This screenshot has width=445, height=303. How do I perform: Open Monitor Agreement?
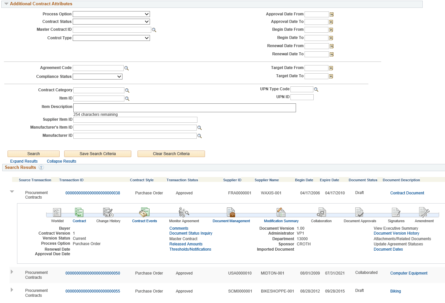point(184,212)
